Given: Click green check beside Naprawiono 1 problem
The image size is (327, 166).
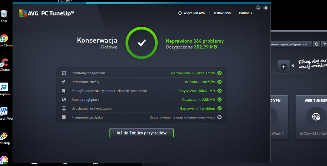Looking at the screenshot, I should coord(219,108).
